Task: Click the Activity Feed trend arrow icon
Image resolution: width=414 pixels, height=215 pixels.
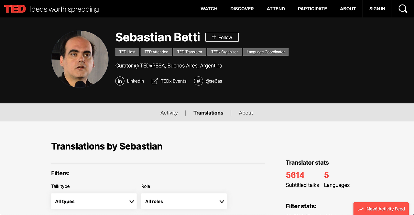Action: (x=361, y=209)
